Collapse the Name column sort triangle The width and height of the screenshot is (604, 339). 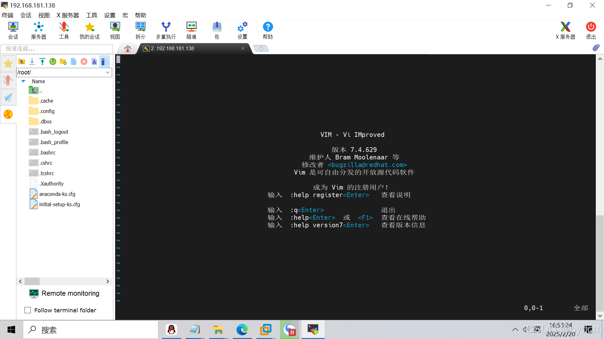(23, 81)
